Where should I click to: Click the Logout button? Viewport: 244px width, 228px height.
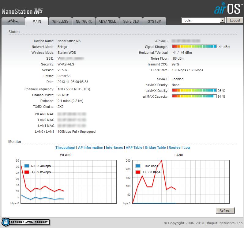(235, 20)
